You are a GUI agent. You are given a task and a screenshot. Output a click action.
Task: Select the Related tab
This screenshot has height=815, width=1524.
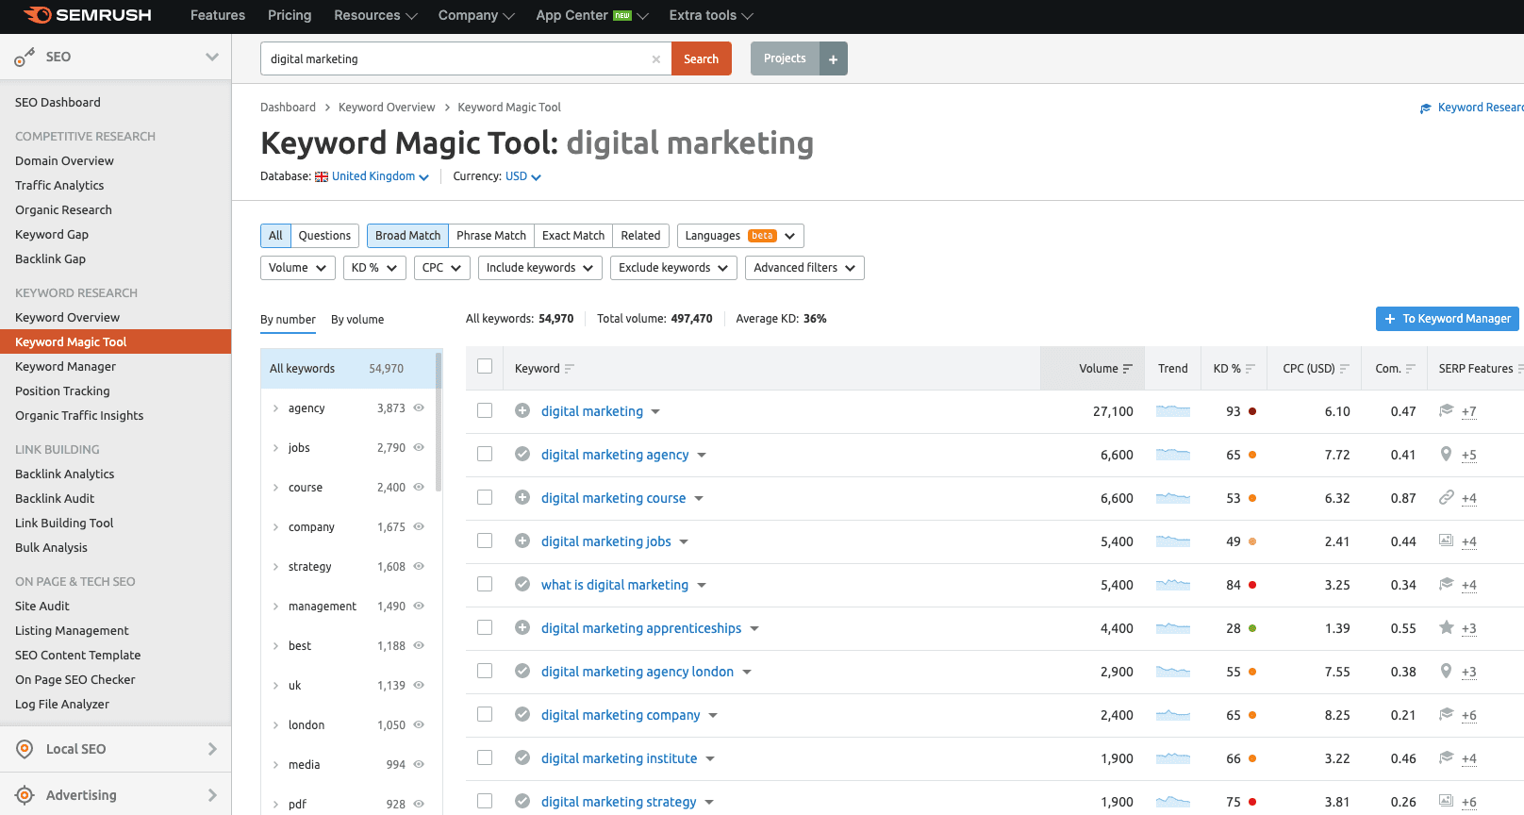[x=640, y=236]
